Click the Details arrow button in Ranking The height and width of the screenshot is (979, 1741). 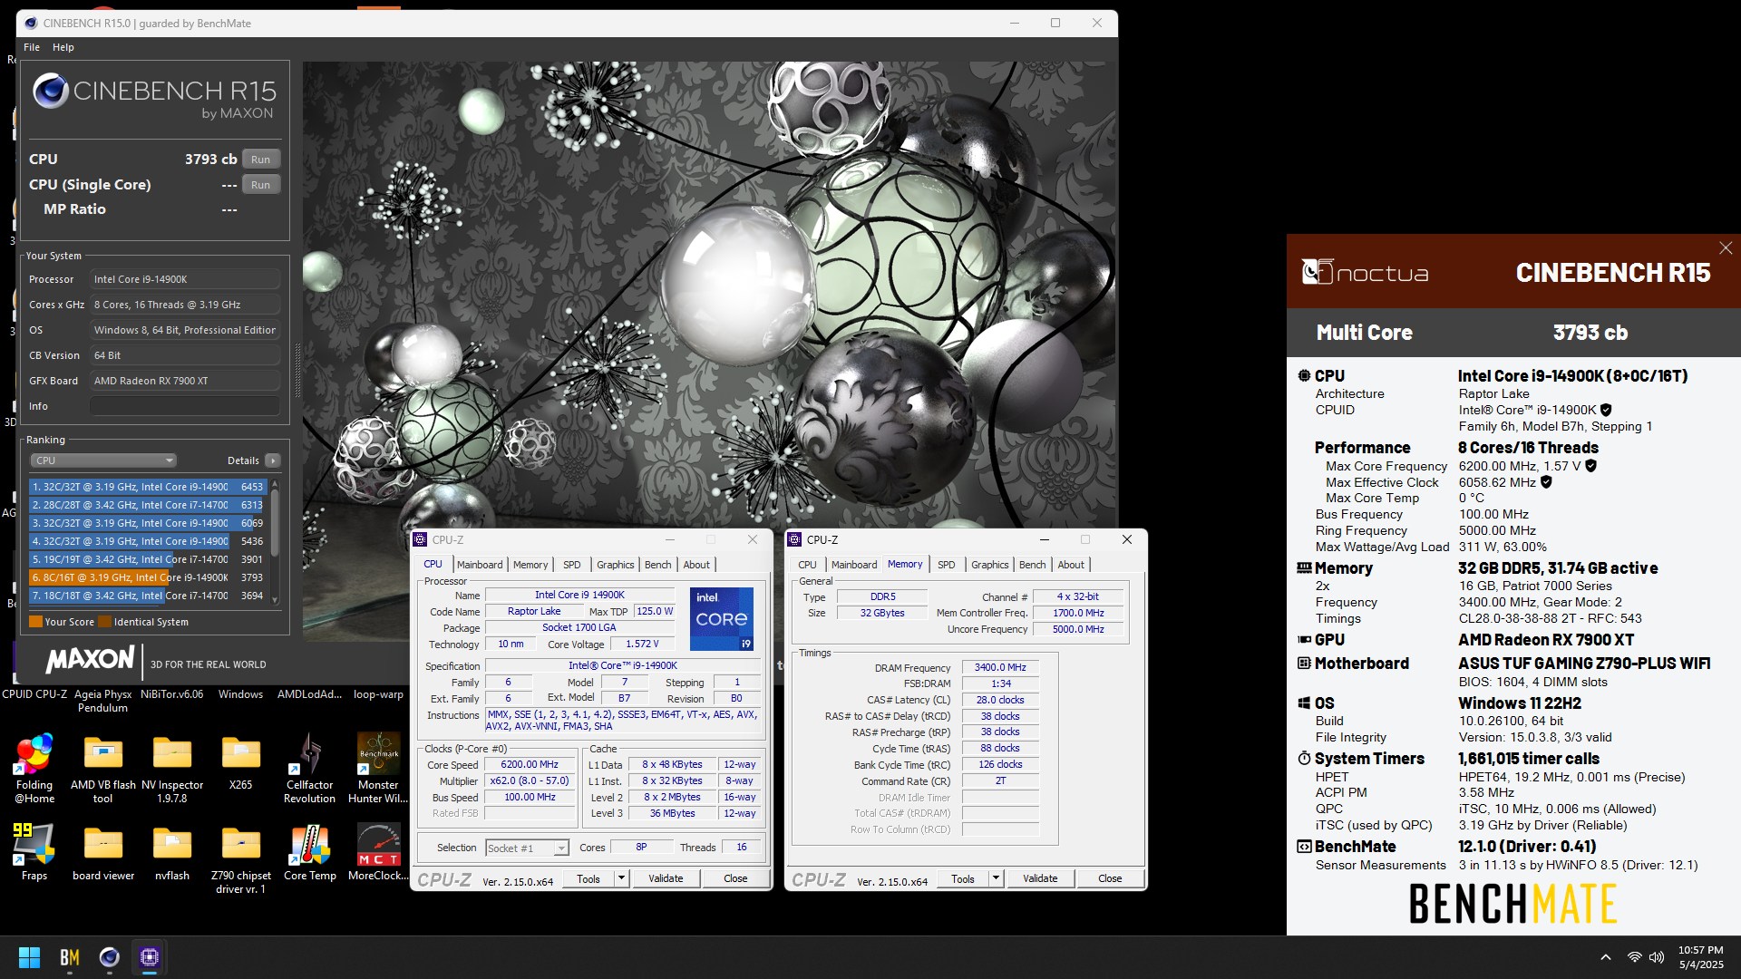pyautogui.click(x=273, y=460)
